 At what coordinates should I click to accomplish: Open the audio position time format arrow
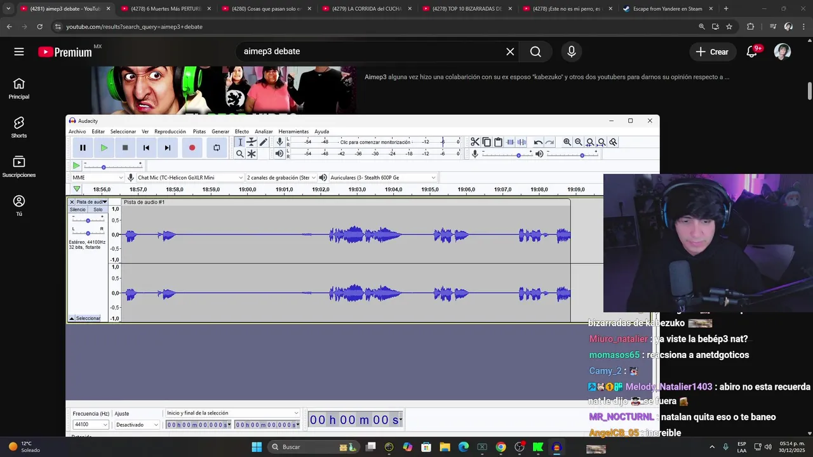click(x=400, y=420)
